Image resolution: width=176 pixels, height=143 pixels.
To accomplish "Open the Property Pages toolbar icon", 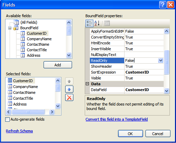I will (107, 23).
